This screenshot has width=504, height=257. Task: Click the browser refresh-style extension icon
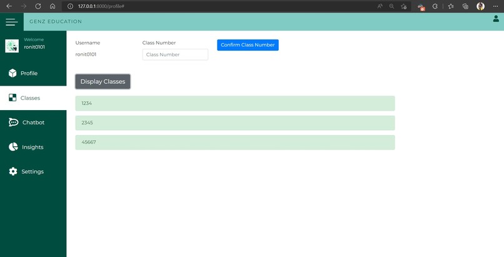pyautogui.click(x=435, y=6)
